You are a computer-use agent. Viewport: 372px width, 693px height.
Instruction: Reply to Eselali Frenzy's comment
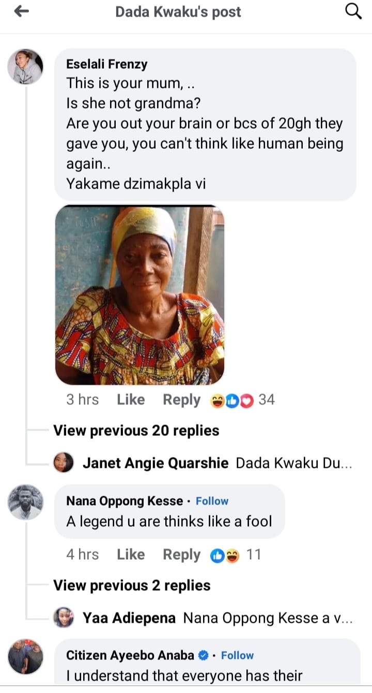click(x=181, y=400)
